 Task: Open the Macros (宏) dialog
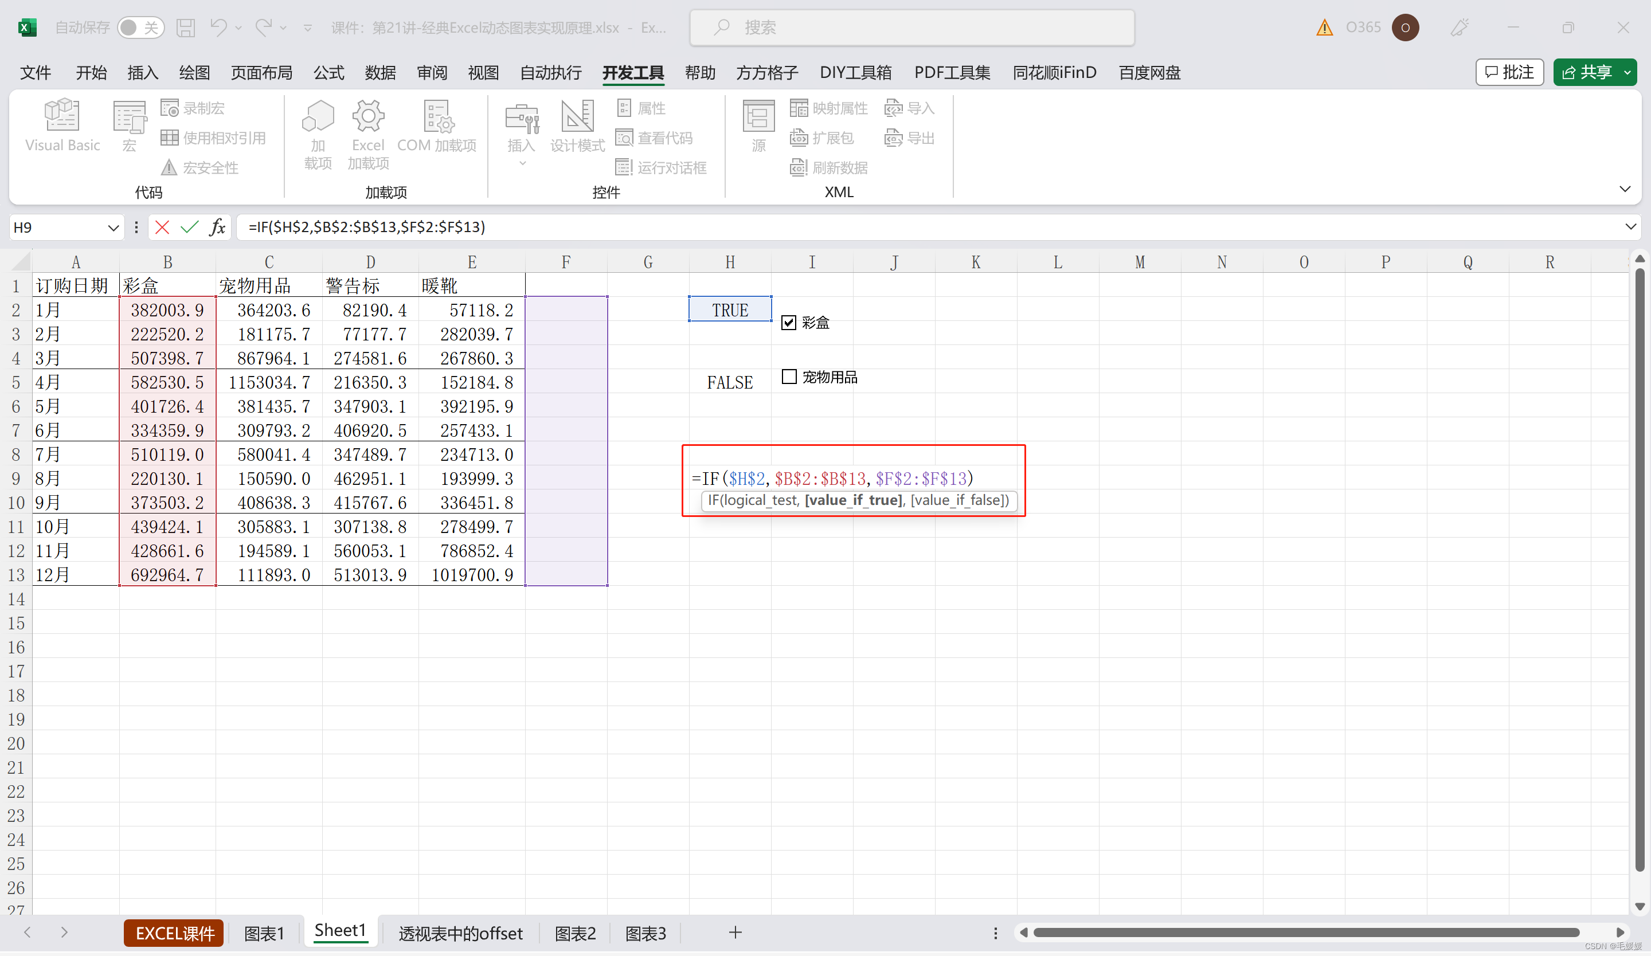click(x=129, y=126)
